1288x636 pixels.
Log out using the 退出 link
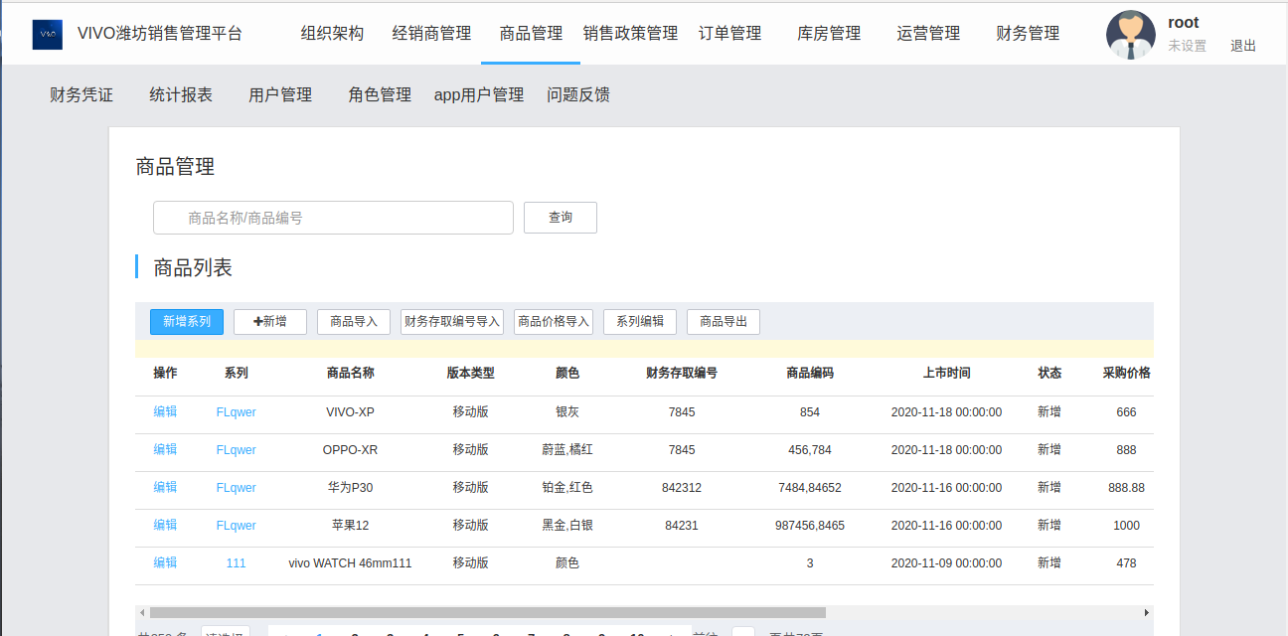(1242, 46)
